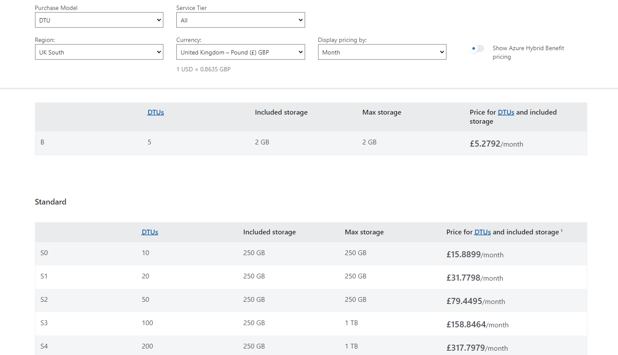This screenshot has height=355, width=618.
Task: Click the £79.4495/month price for S2
Action: click(x=475, y=301)
